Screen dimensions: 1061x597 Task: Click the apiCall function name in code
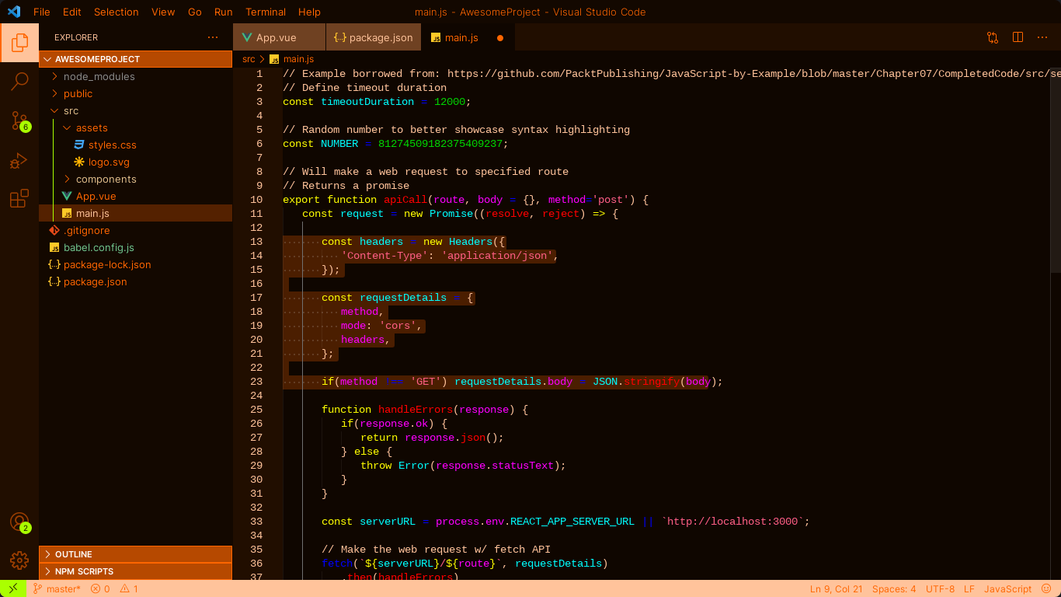coord(406,200)
